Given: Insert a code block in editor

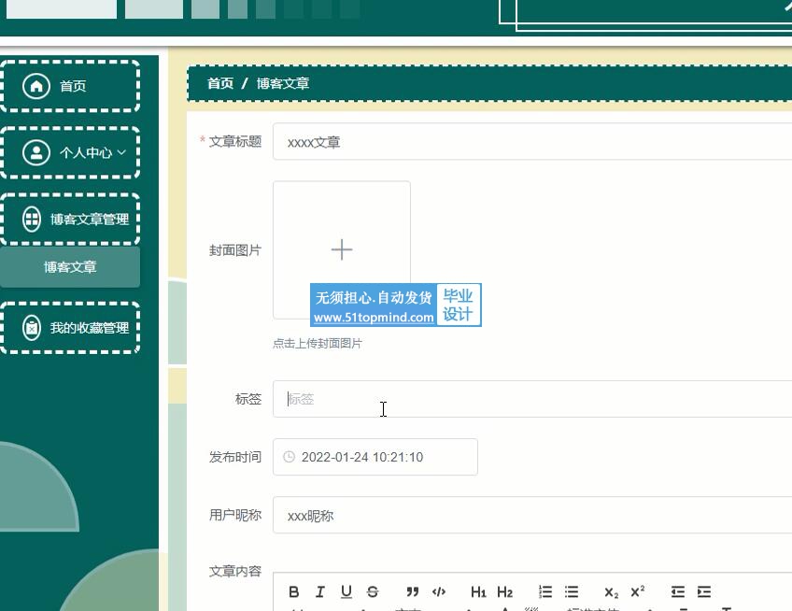Looking at the screenshot, I should 439,591.
